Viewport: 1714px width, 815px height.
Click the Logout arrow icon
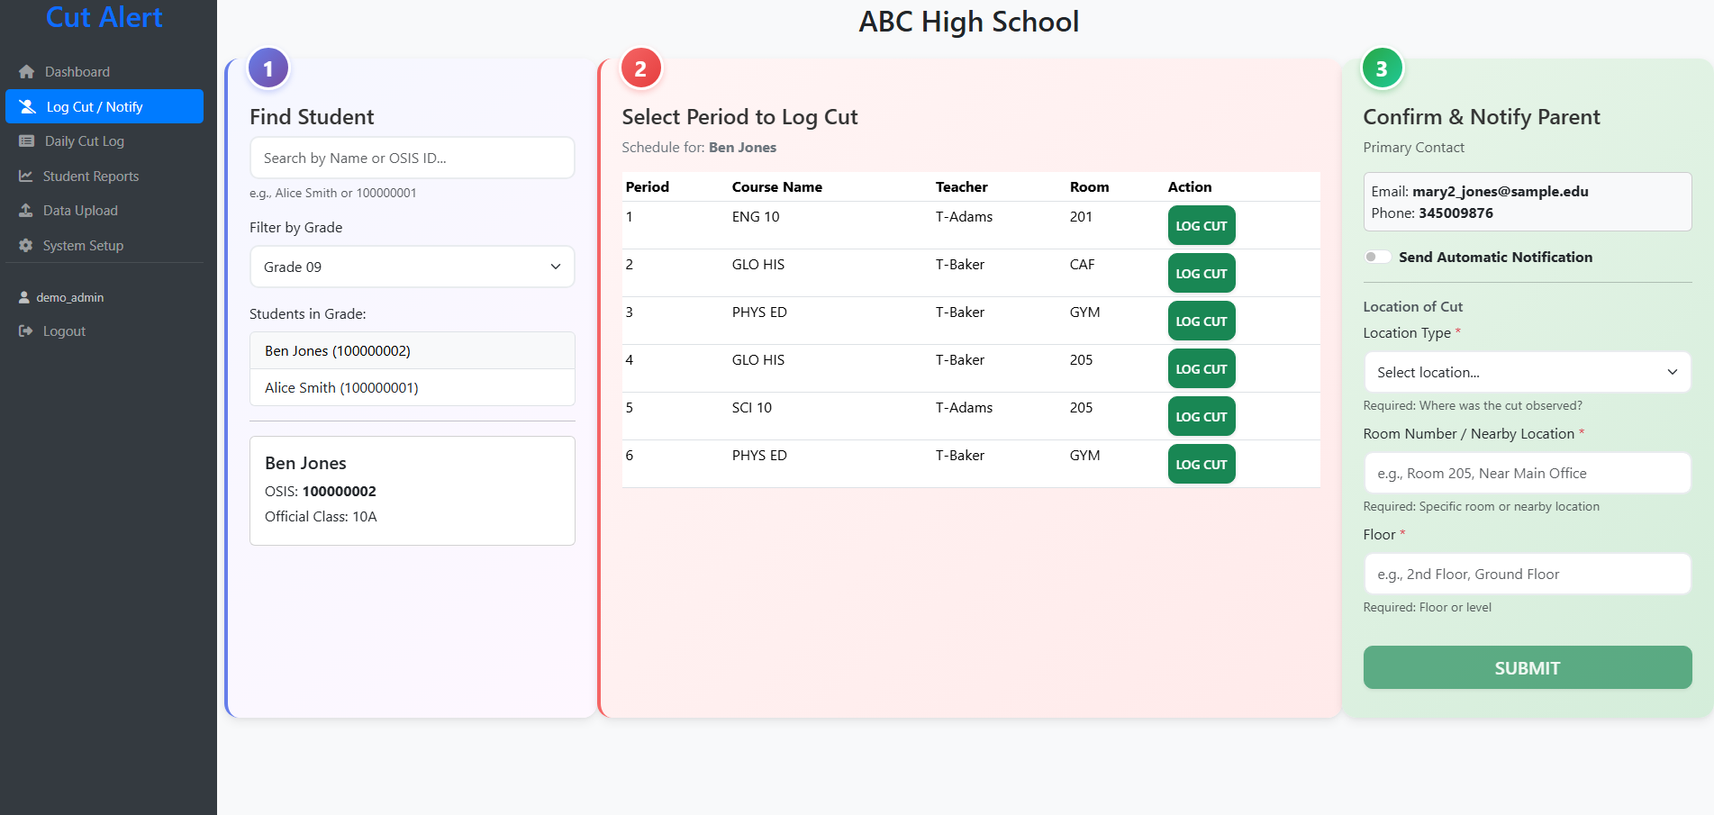[25, 331]
